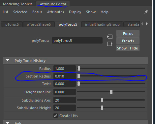This screenshot has height=124, width=155.
Task: Click the Focus button
Action: [x=128, y=34]
